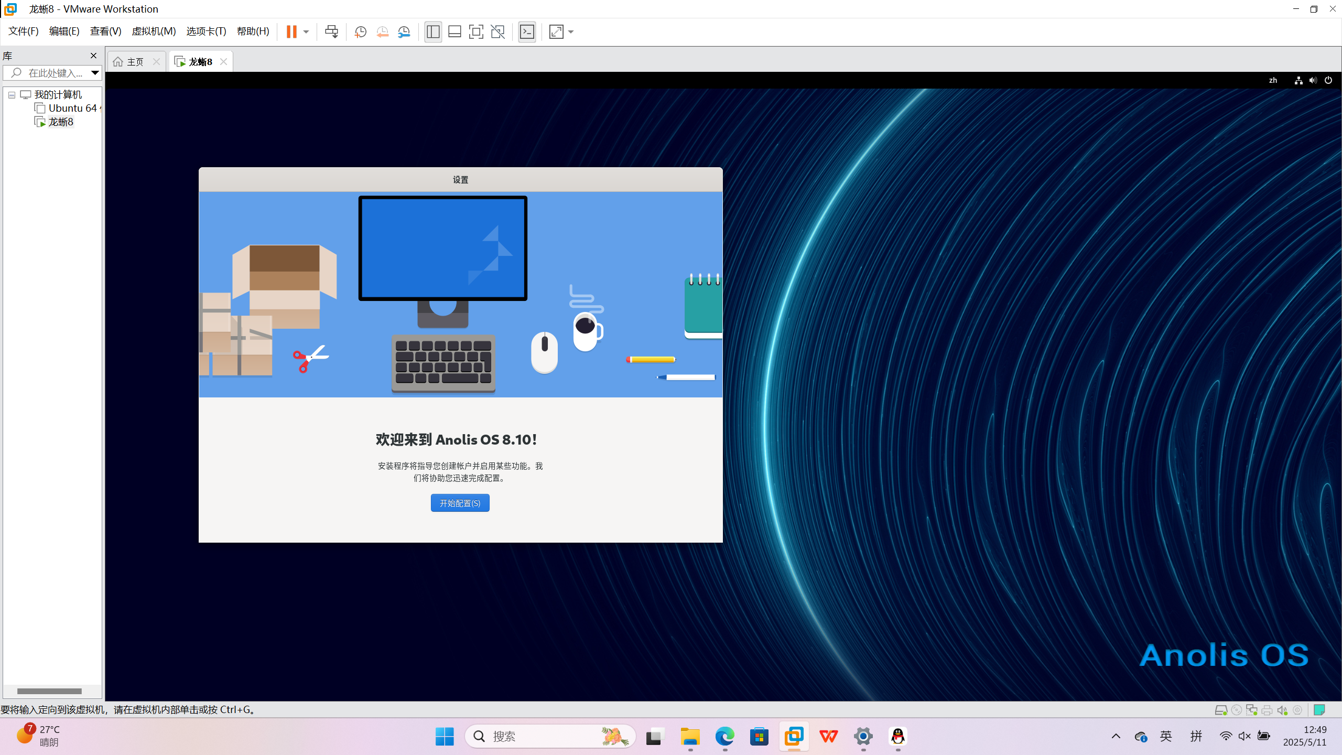Screen dimensions: 1342x755
Task: Open Microsoft Edge from the taskbar
Action: (x=724, y=737)
